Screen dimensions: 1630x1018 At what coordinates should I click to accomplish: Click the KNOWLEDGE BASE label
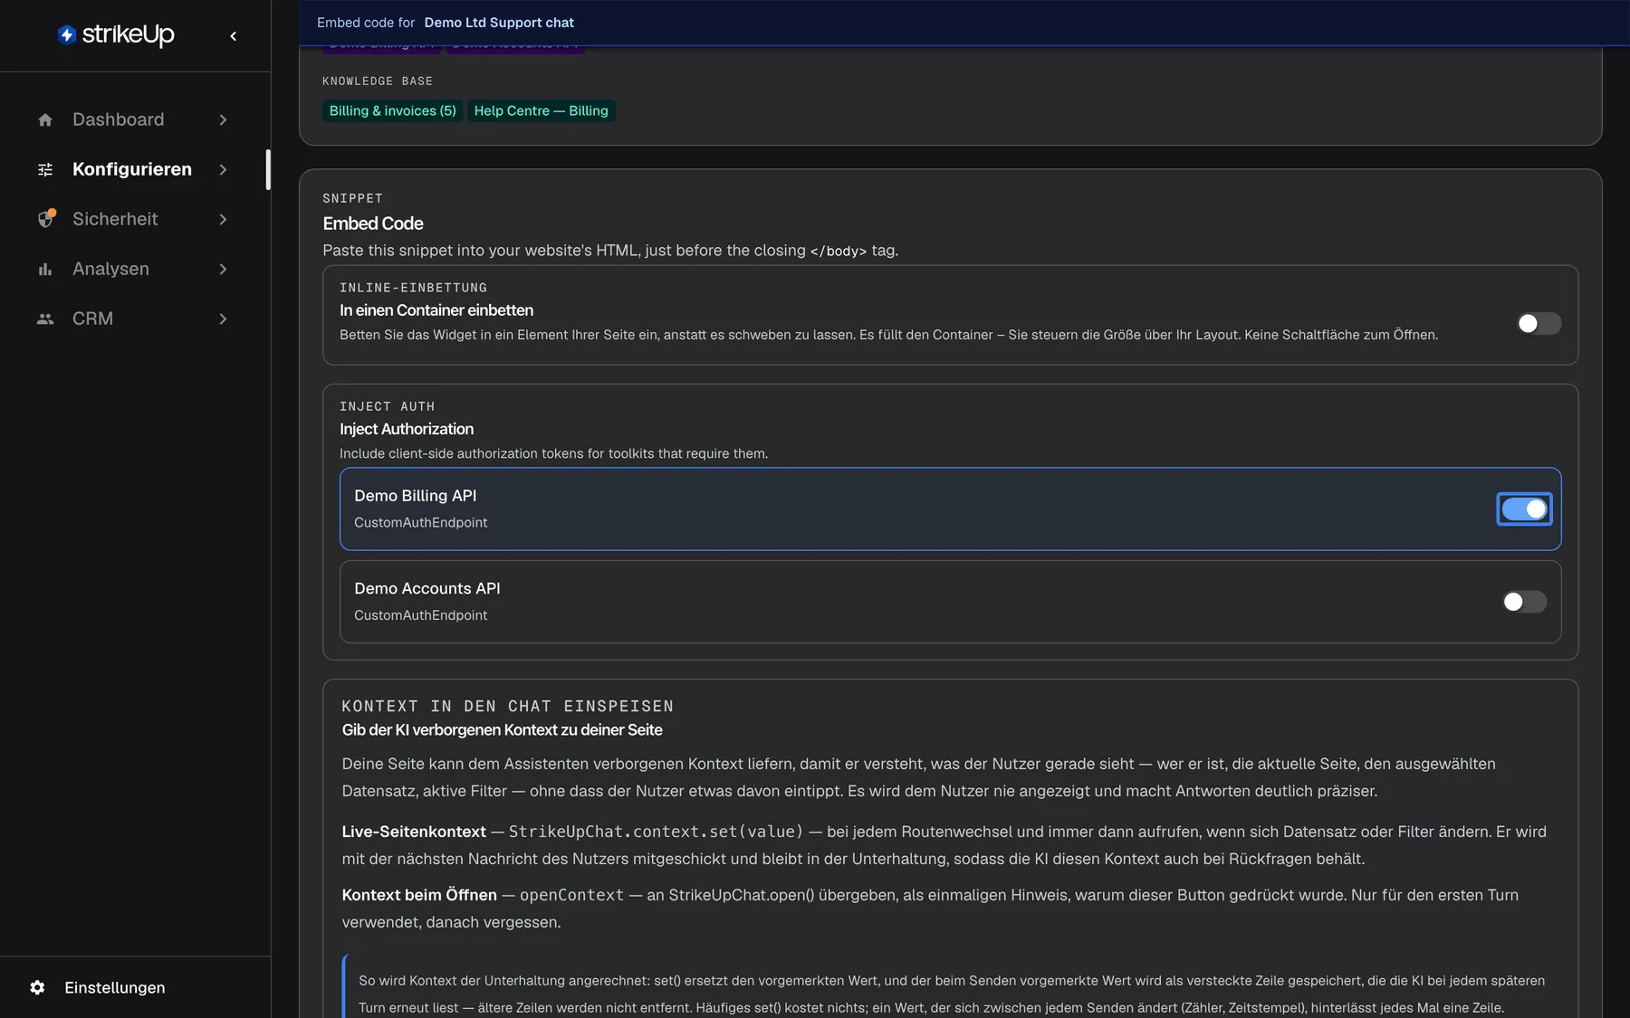coord(378,81)
